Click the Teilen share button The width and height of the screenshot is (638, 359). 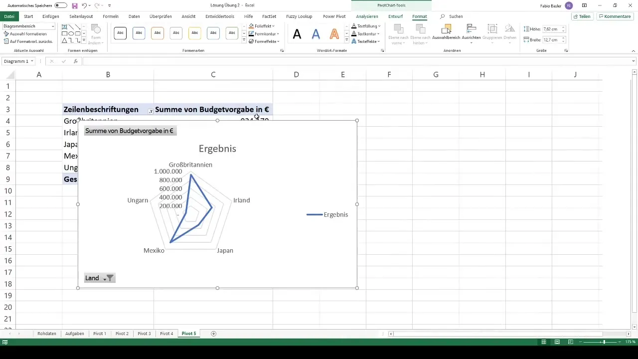point(582,16)
